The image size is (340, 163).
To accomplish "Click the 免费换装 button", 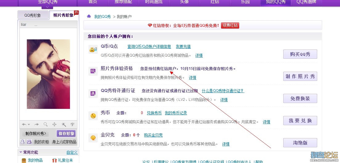I will point(300,98).
